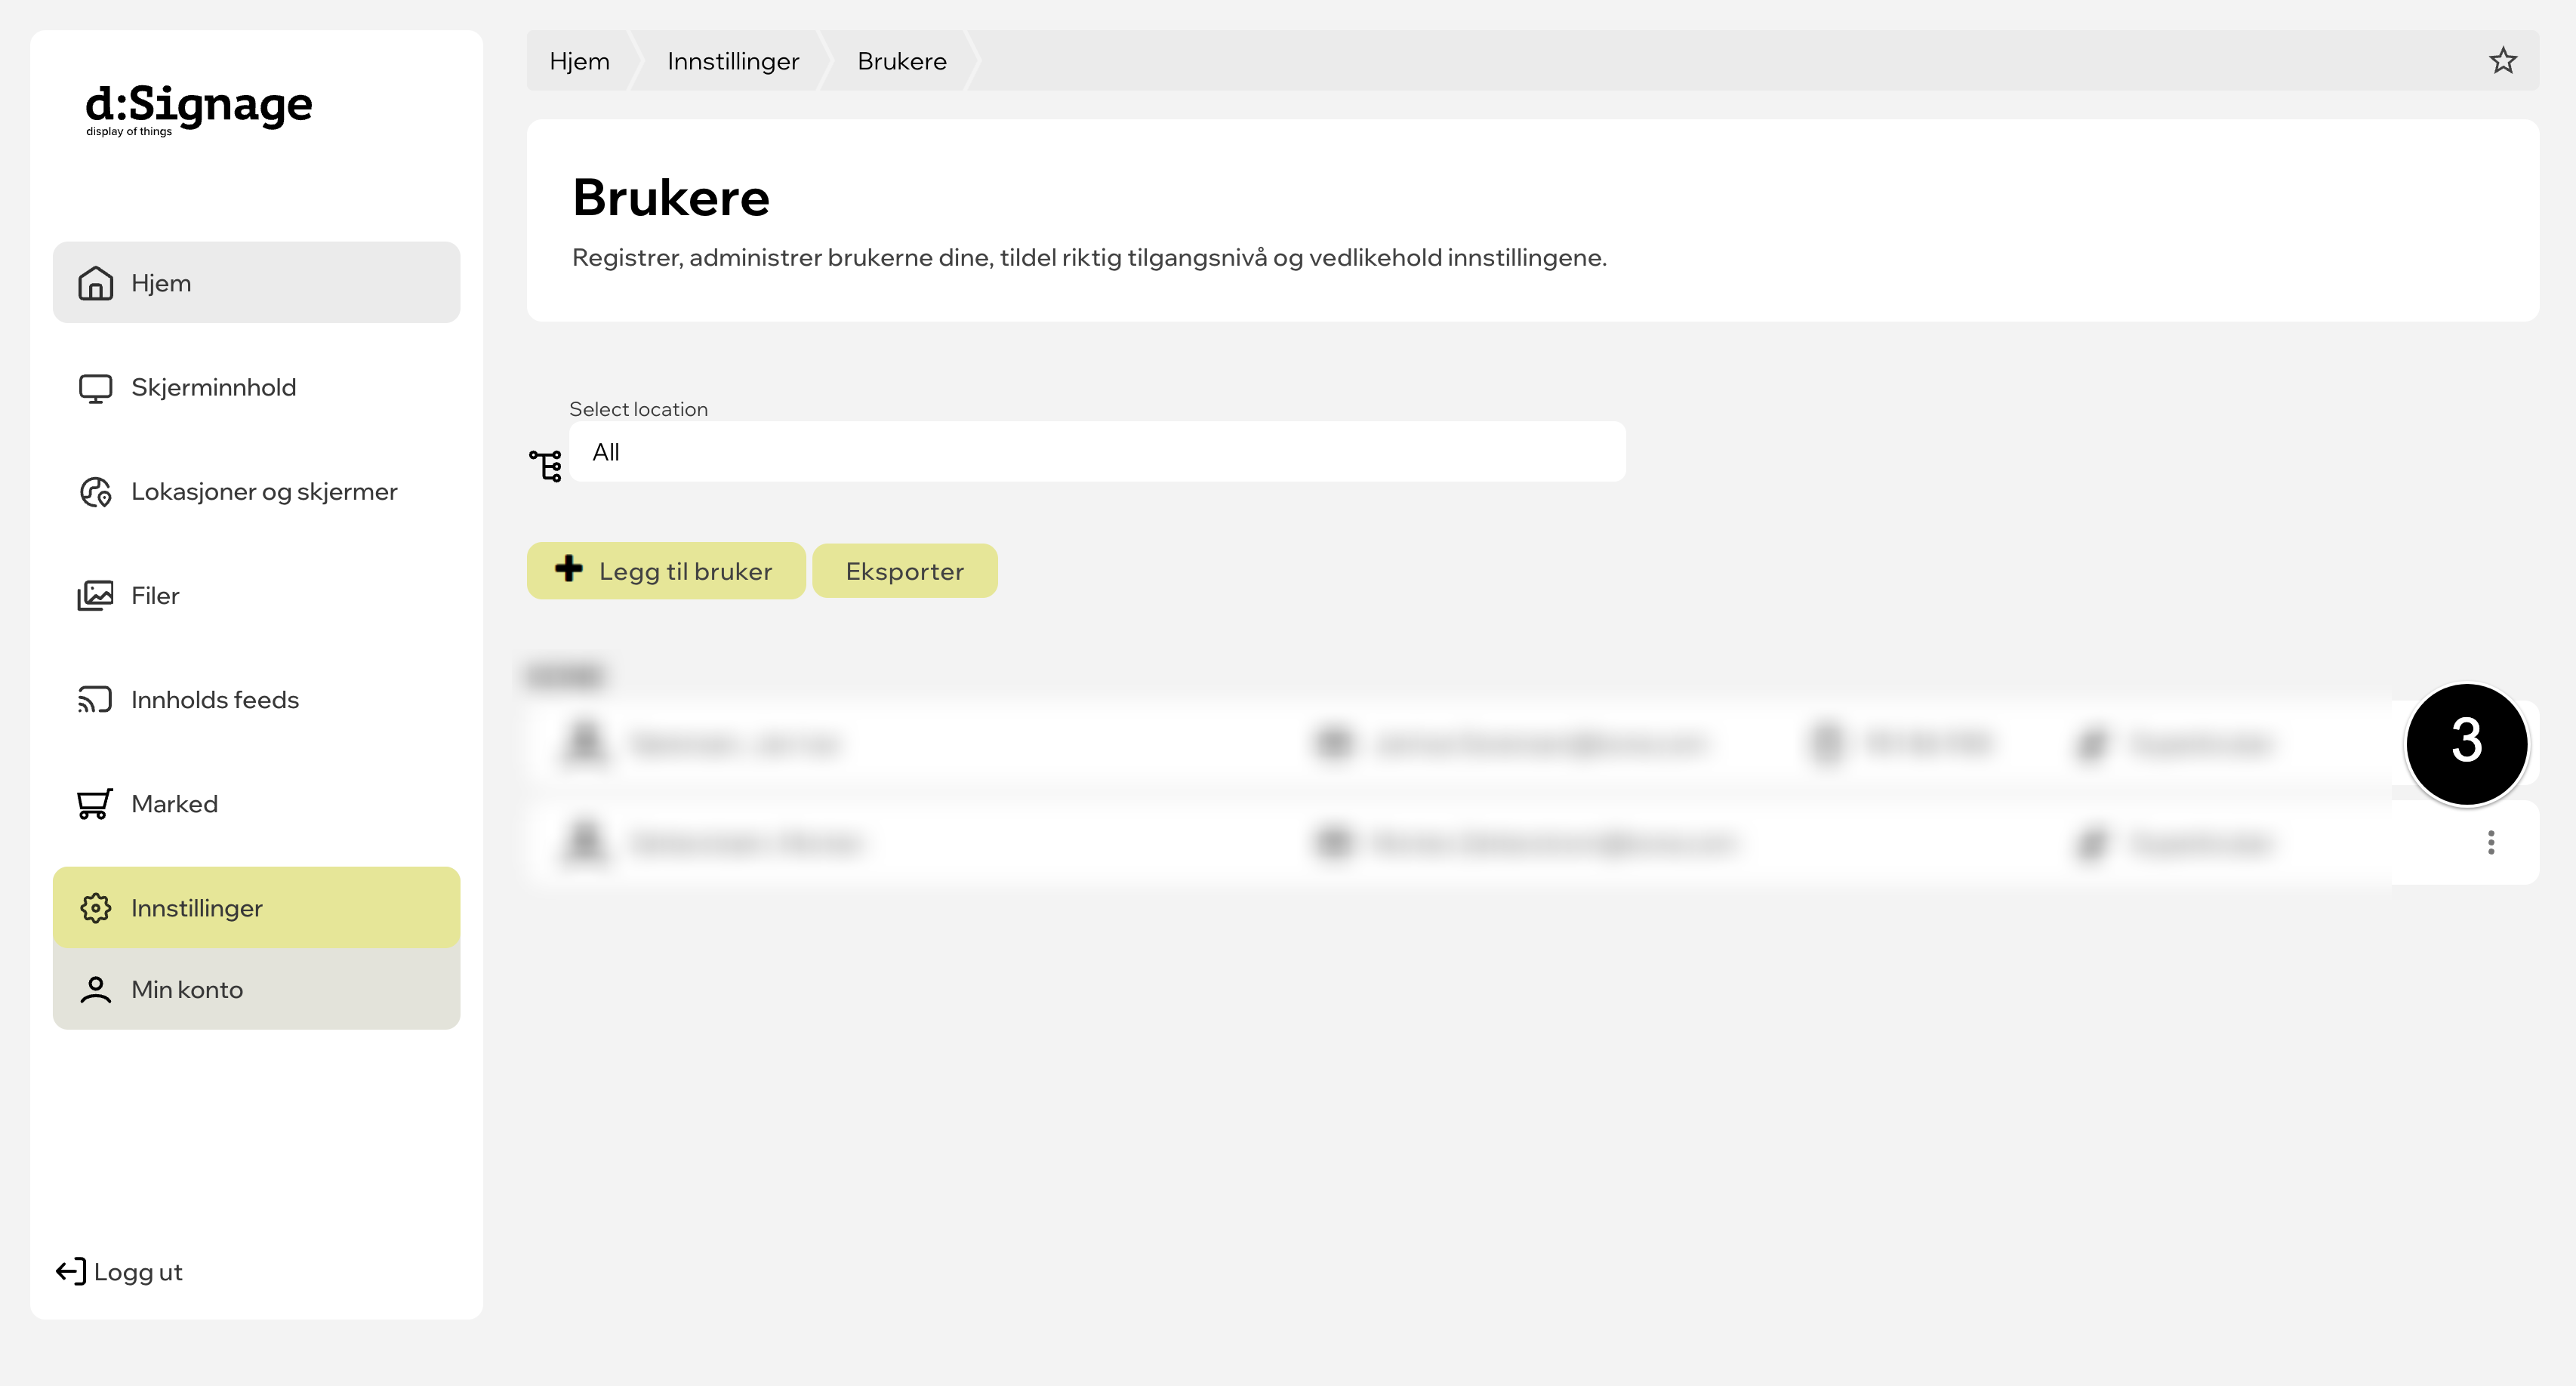This screenshot has height=1386, width=2576.
Task: Click the location tree hierarchy icon
Action: pyautogui.click(x=546, y=465)
